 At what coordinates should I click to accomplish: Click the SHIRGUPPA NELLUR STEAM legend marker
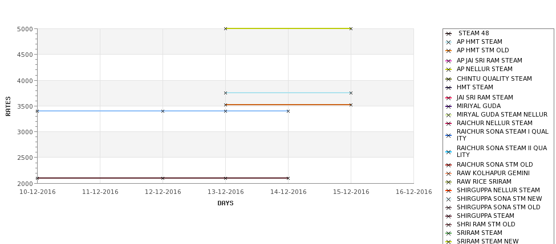click(x=448, y=191)
